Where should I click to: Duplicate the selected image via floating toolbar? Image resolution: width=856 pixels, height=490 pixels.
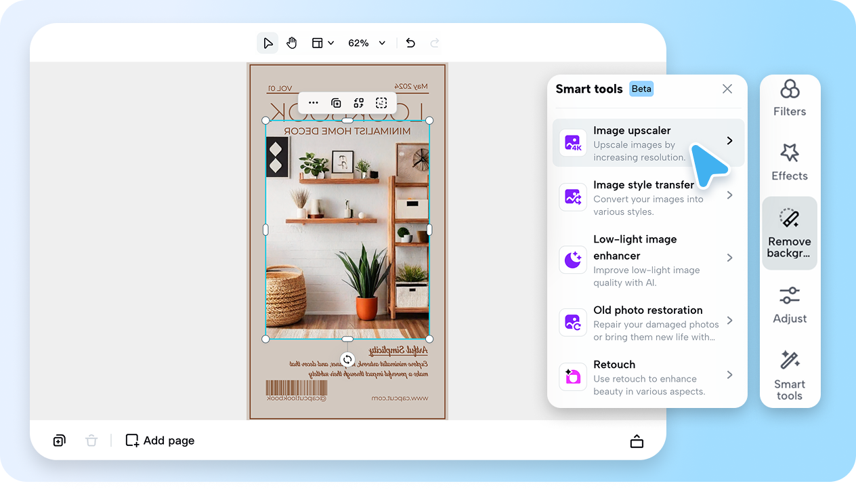point(337,102)
